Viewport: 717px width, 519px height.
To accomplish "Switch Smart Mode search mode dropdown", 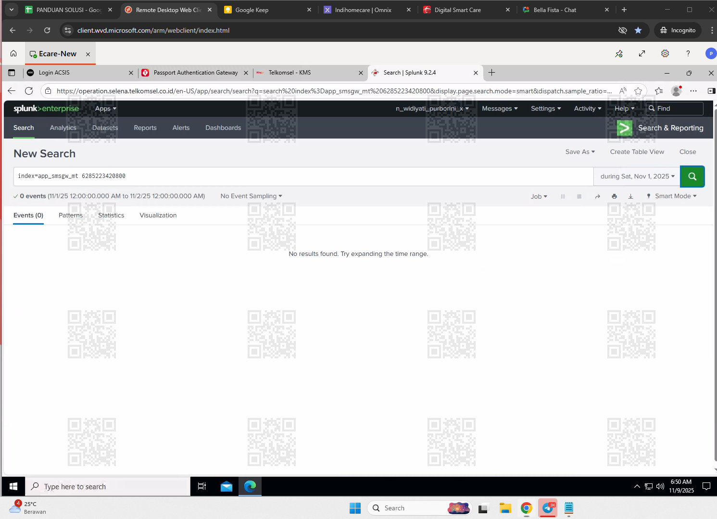I will click(x=672, y=196).
